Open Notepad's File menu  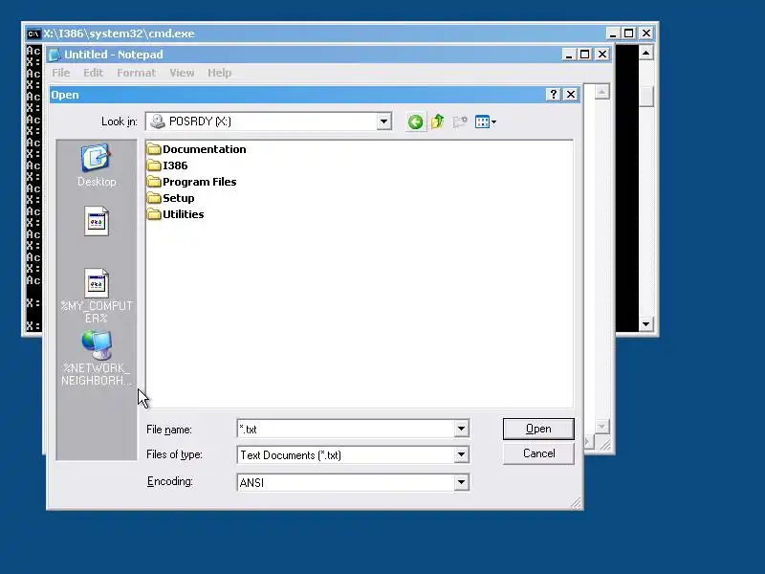point(61,73)
